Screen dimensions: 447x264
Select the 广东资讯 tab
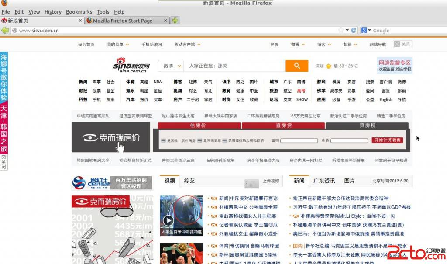(x=324, y=181)
